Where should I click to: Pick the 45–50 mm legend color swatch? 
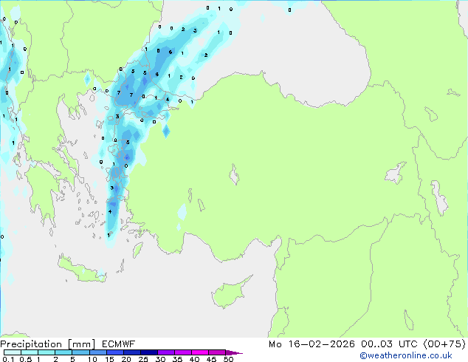217,352
